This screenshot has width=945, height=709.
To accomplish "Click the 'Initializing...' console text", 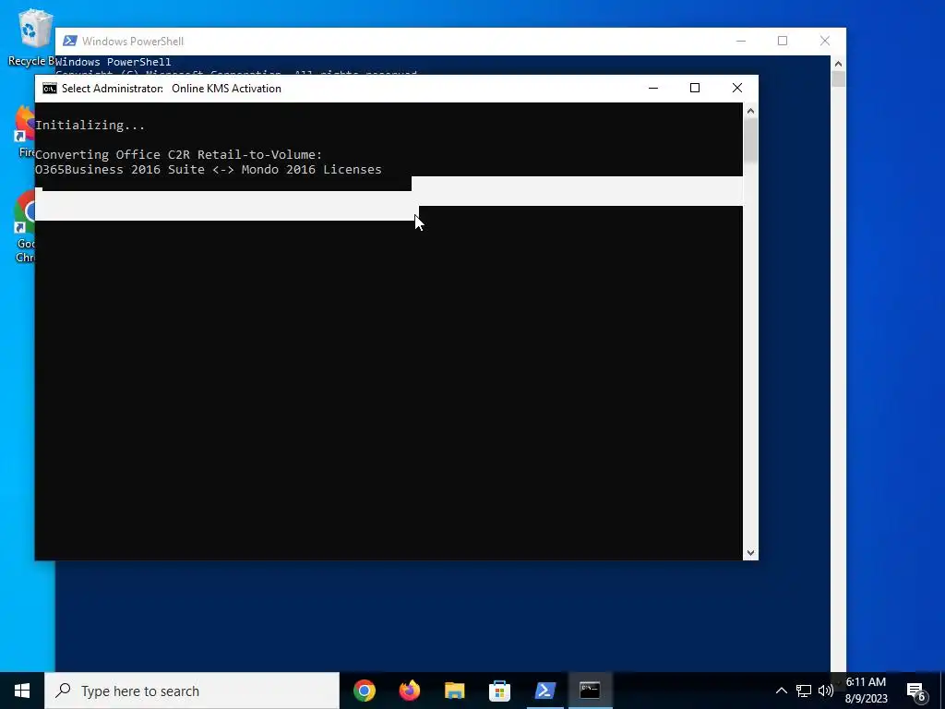I will pyautogui.click(x=90, y=126).
